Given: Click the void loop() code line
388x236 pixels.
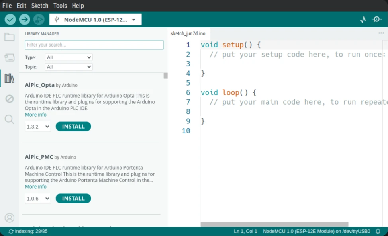Looking at the screenshot, I should 228,92.
